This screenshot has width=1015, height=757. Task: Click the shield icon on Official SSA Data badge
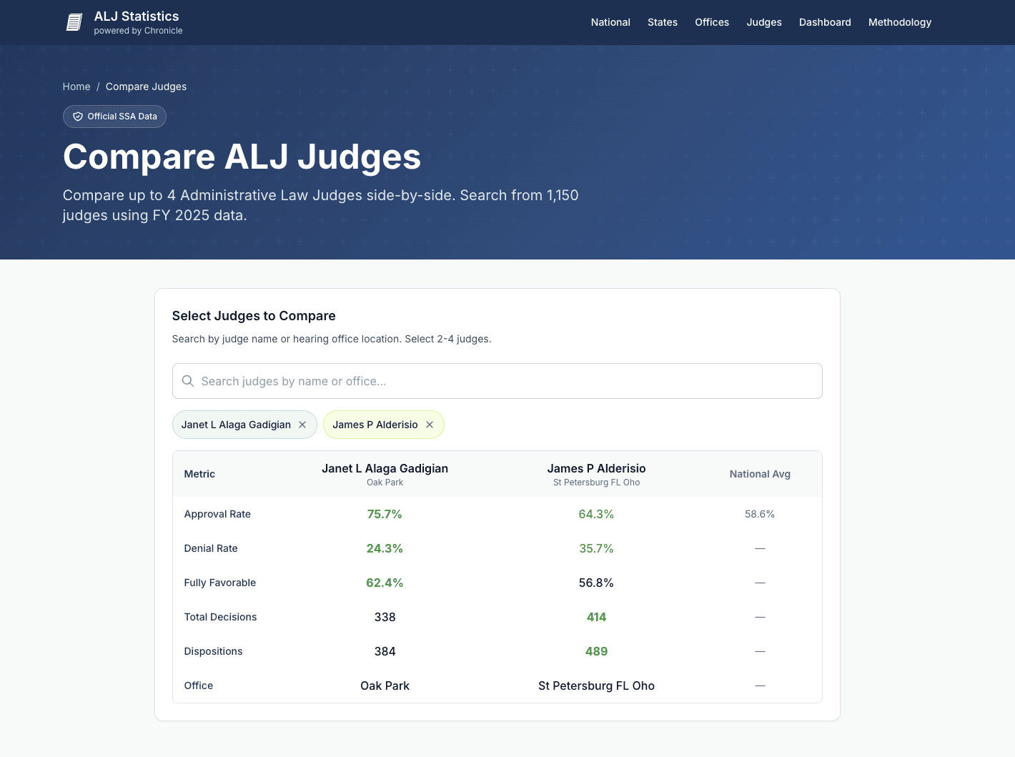coord(78,116)
